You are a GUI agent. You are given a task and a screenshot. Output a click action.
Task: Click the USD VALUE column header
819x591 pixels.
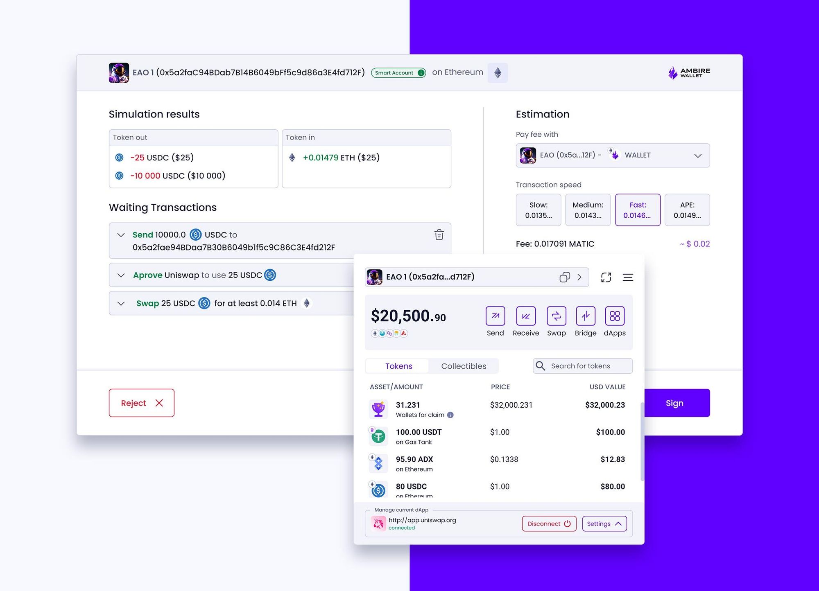coord(607,387)
